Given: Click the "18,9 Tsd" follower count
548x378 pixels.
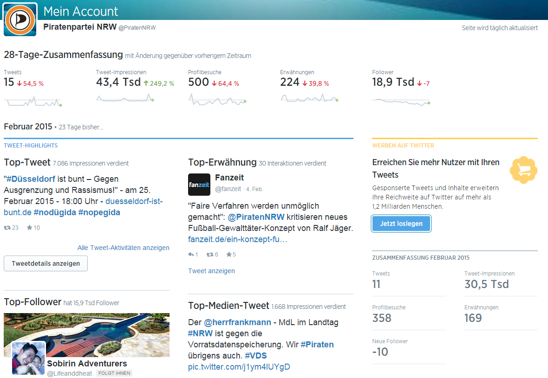Looking at the screenshot, I should pyautogui.click(x=393, y=82).
